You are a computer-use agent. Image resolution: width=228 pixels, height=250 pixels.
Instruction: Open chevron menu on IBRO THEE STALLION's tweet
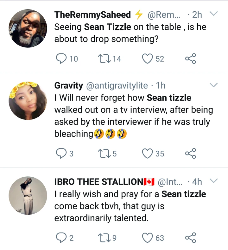point(214,181)
